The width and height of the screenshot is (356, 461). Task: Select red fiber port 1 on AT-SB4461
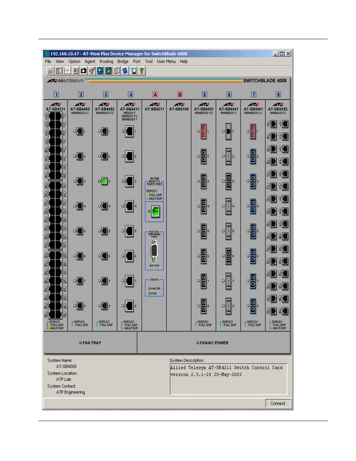253,131
